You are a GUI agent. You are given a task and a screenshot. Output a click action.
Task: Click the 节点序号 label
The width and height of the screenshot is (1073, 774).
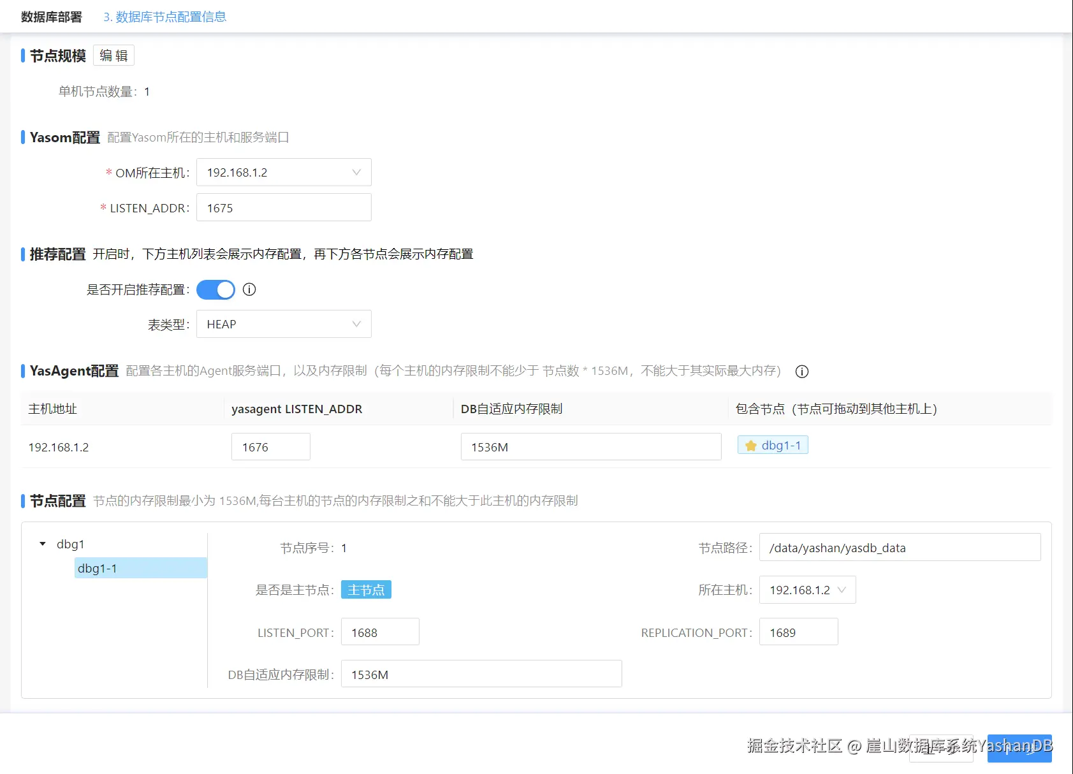(x=307, y=548)
